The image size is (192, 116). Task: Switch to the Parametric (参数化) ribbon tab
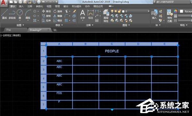39,6
